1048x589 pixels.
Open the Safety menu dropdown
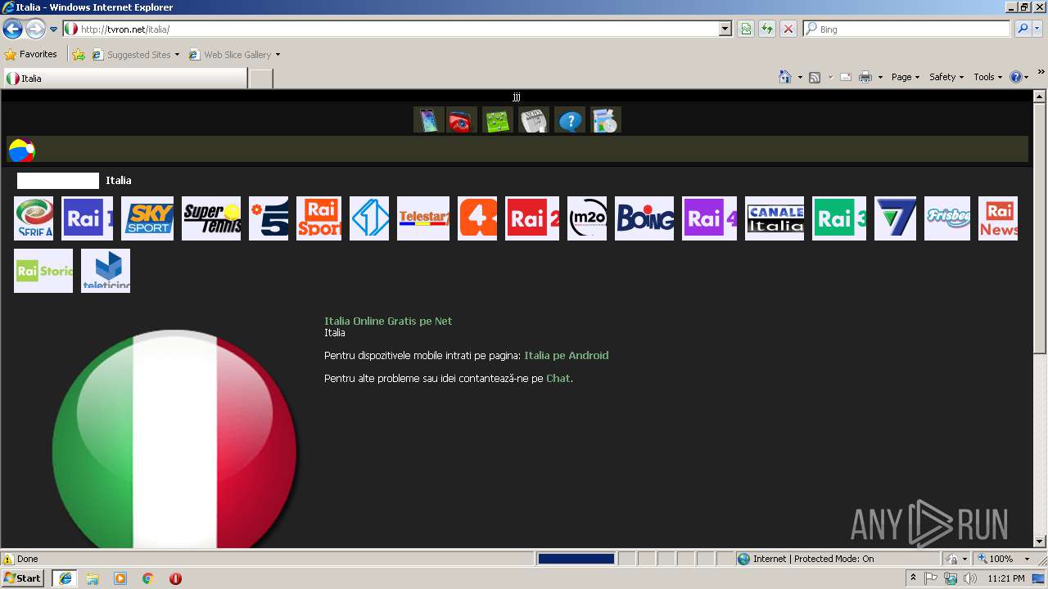pyautogui.click(x=946, y=77)
